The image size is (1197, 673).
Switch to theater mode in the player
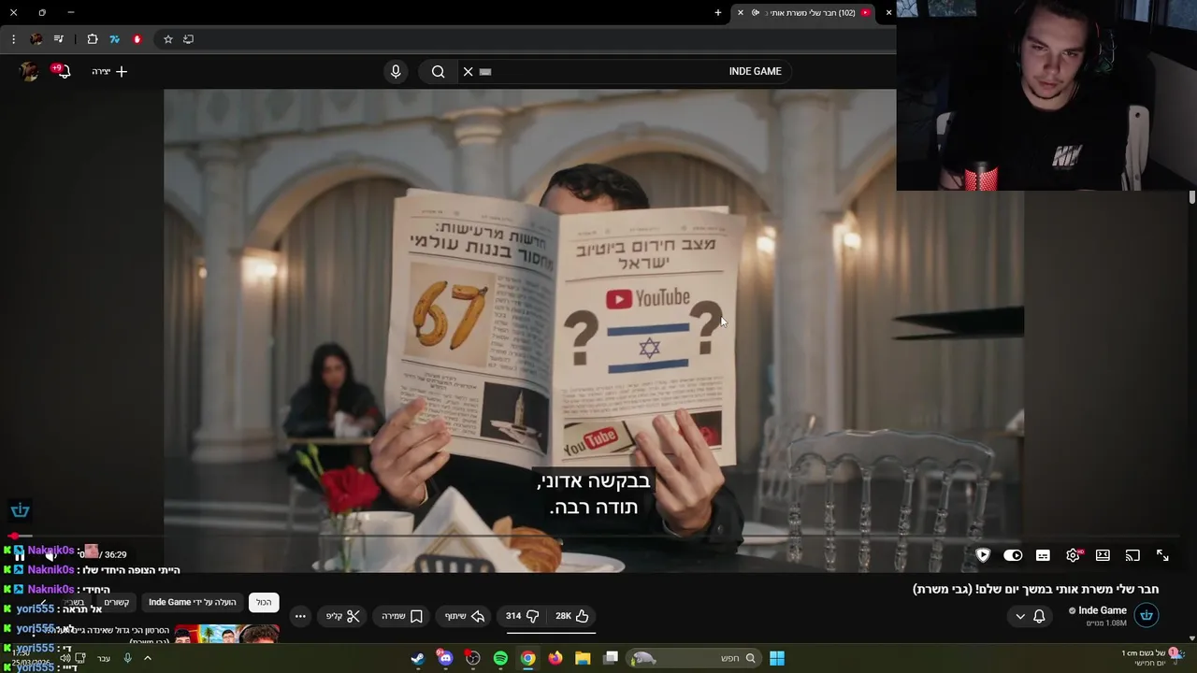coord(1103,555)
